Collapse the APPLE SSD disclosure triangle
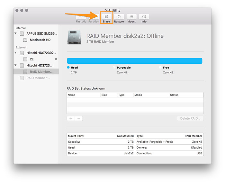This screenshot has height=183, width=225. [15, 33]
